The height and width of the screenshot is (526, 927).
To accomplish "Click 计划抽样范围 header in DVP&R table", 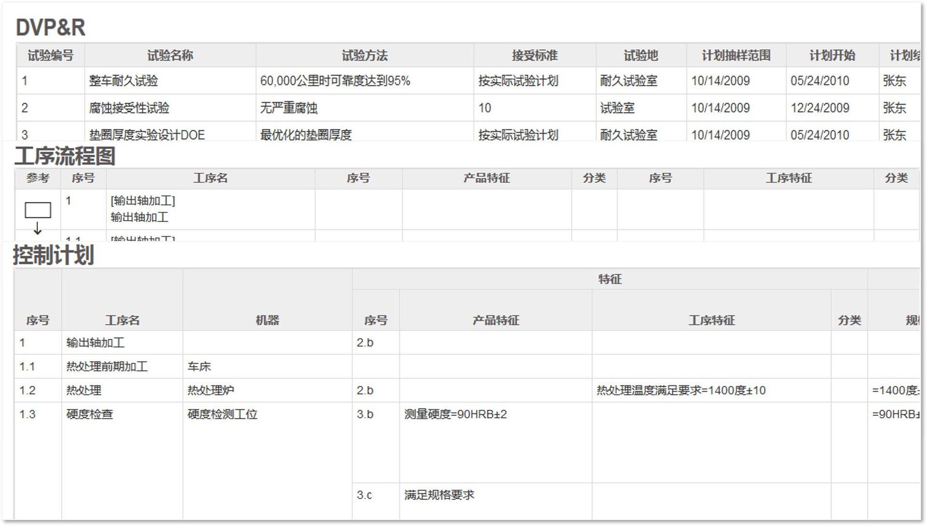I will coord(736,56).
